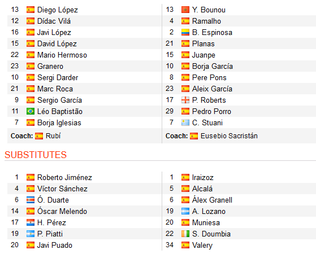Click the Argentina flag next to A. Lozano
Screen dimensions: 316x254
click(185, 211)
